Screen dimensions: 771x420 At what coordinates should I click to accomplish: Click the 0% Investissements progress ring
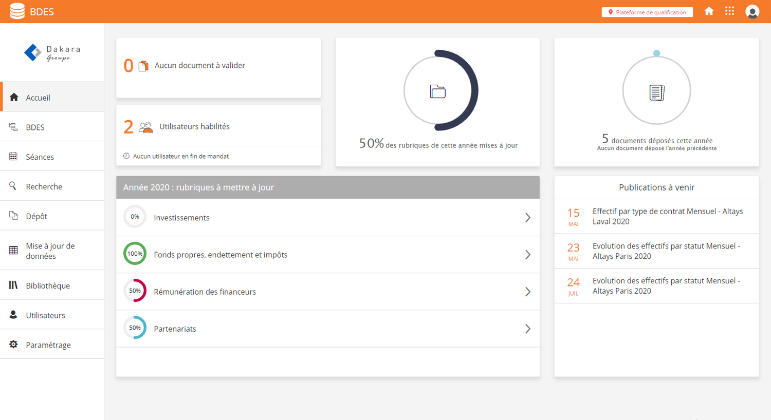pyautogui.click(x=135, y=217)
